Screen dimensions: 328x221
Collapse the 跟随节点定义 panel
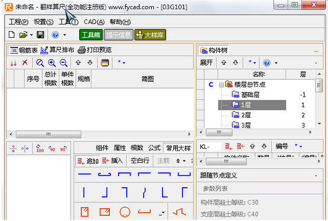[x=316, y=176]
